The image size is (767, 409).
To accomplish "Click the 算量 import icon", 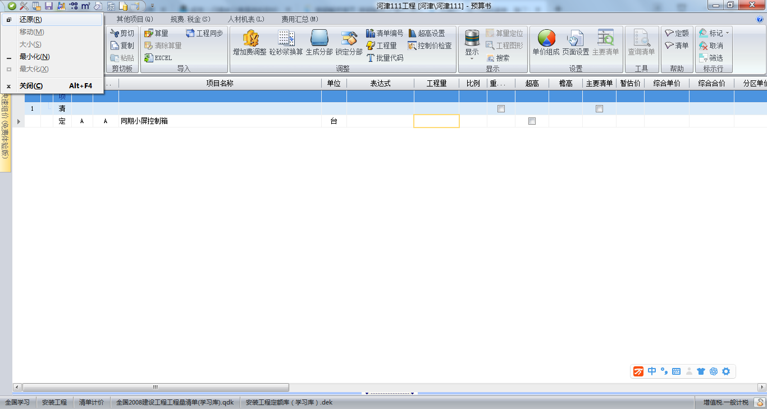I will 156,33.
